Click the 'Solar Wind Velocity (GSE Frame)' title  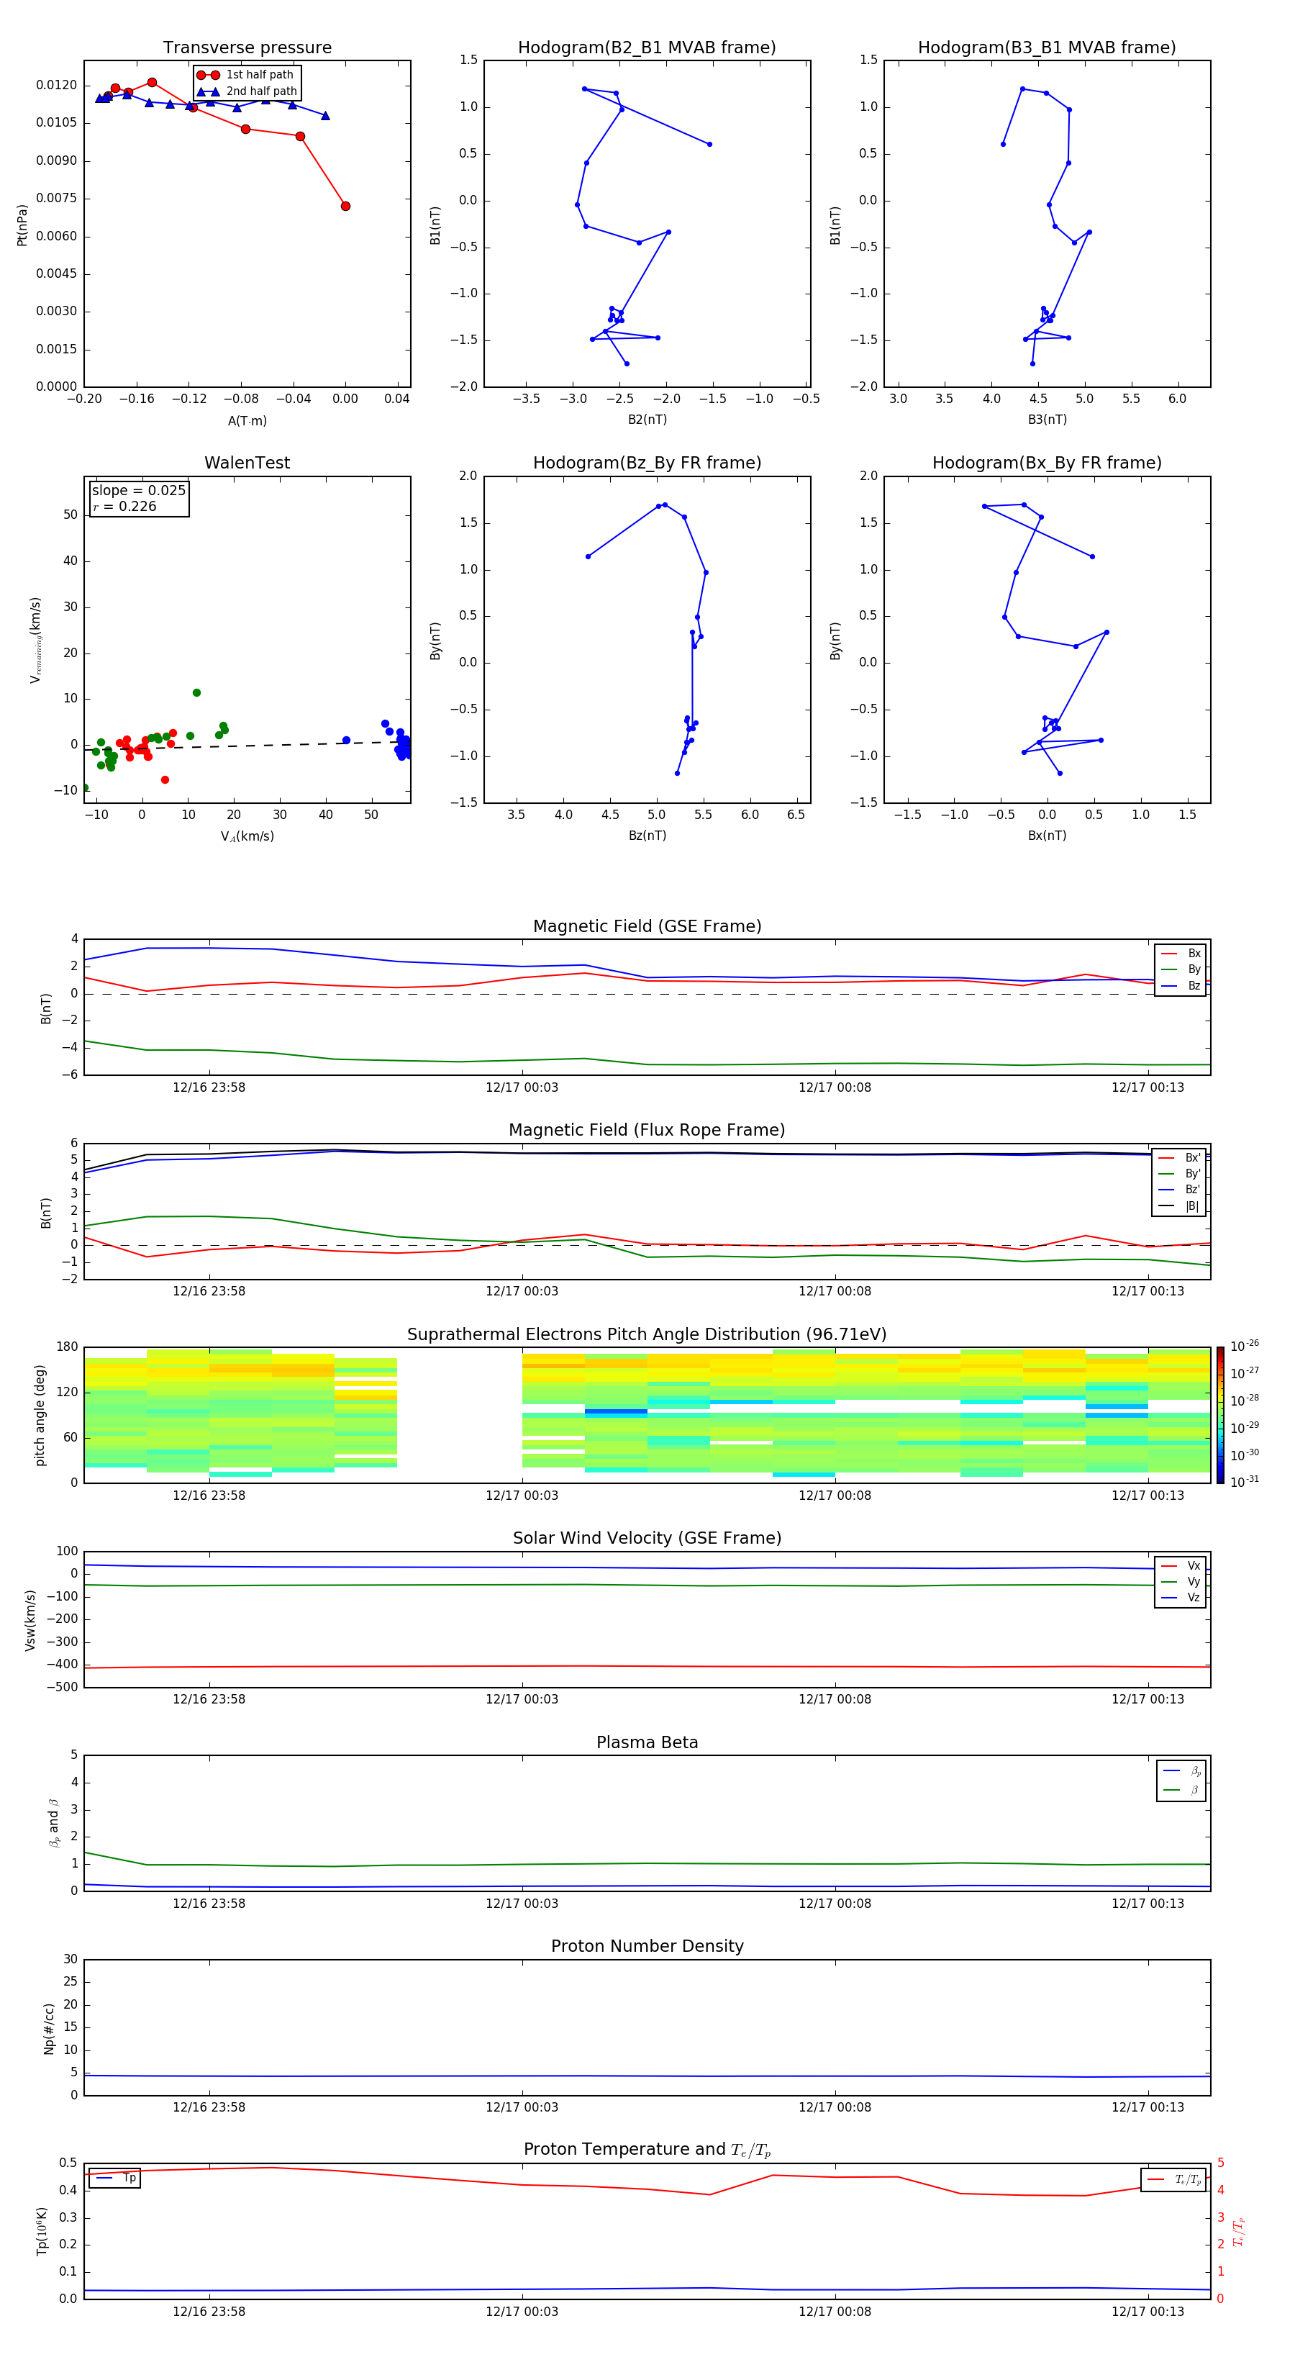click(647, 1538)
